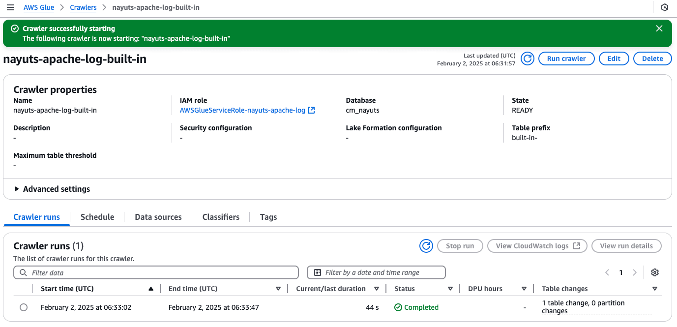Click the Completed status text
The image size is (677, 327).
(421, 307)
